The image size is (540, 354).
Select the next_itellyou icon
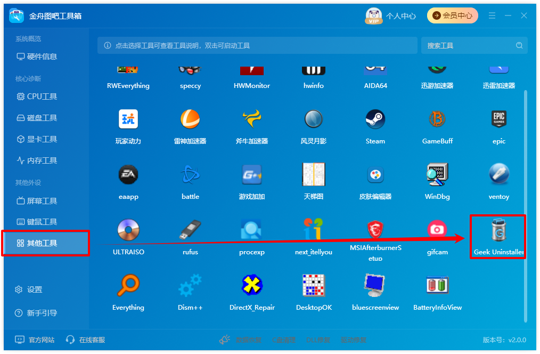point(313,229)
